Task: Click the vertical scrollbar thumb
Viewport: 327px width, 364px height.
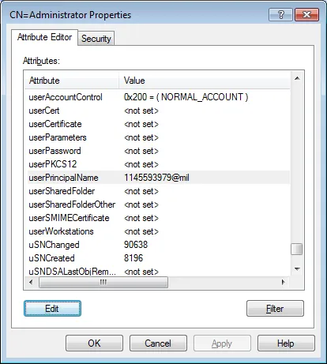Action: point(297,249)
